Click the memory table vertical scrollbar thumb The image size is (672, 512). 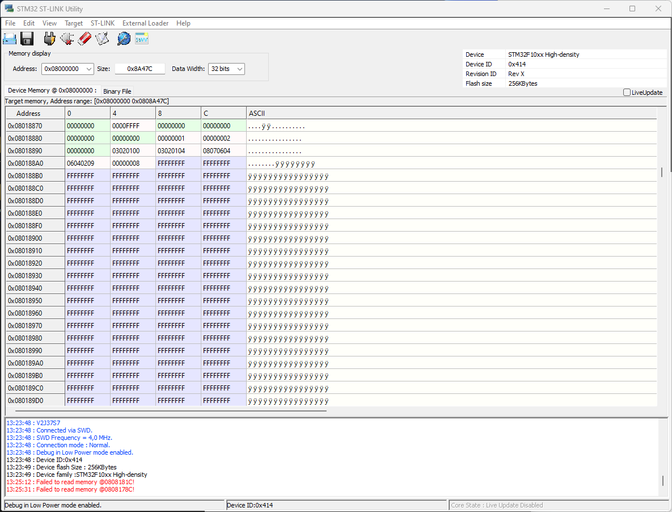click(x=662, y=172)
